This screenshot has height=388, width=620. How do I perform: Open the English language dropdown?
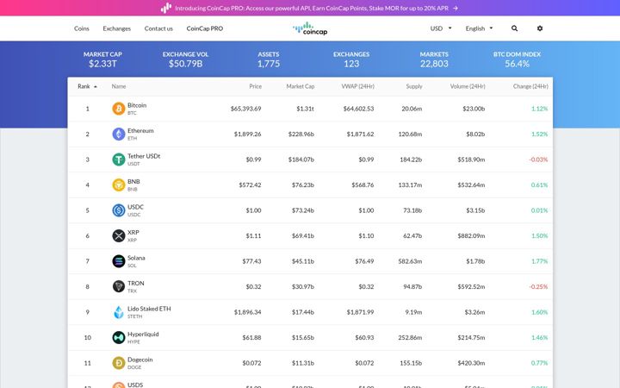pyautogui.click(x=480, y=28)
